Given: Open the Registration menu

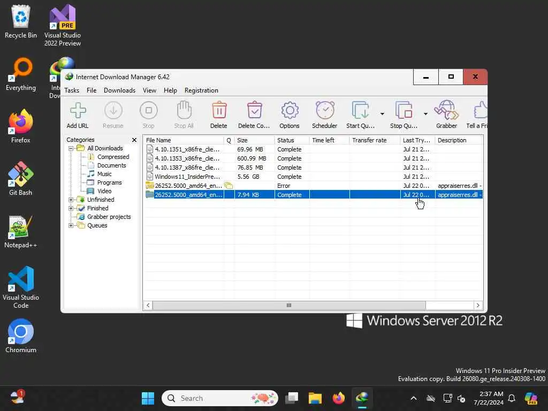Looking at the screenshot, I should (x=201, y=90).
